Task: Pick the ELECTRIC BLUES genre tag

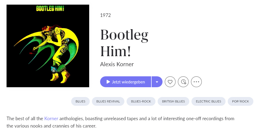Action: (208, 101)
